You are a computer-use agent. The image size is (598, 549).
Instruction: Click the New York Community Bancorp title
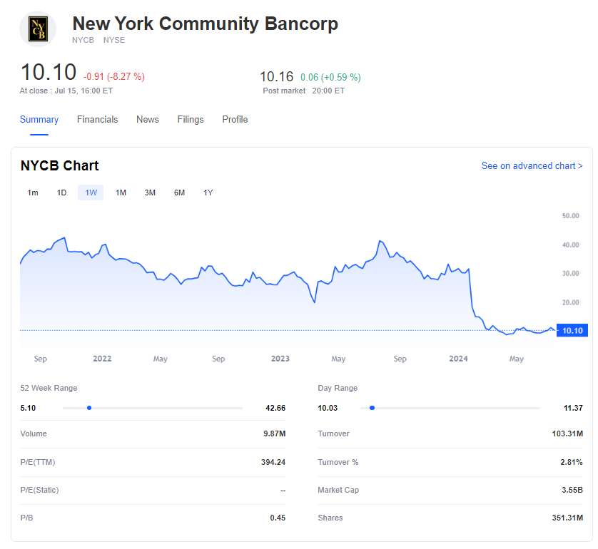(x=206, y=24)
